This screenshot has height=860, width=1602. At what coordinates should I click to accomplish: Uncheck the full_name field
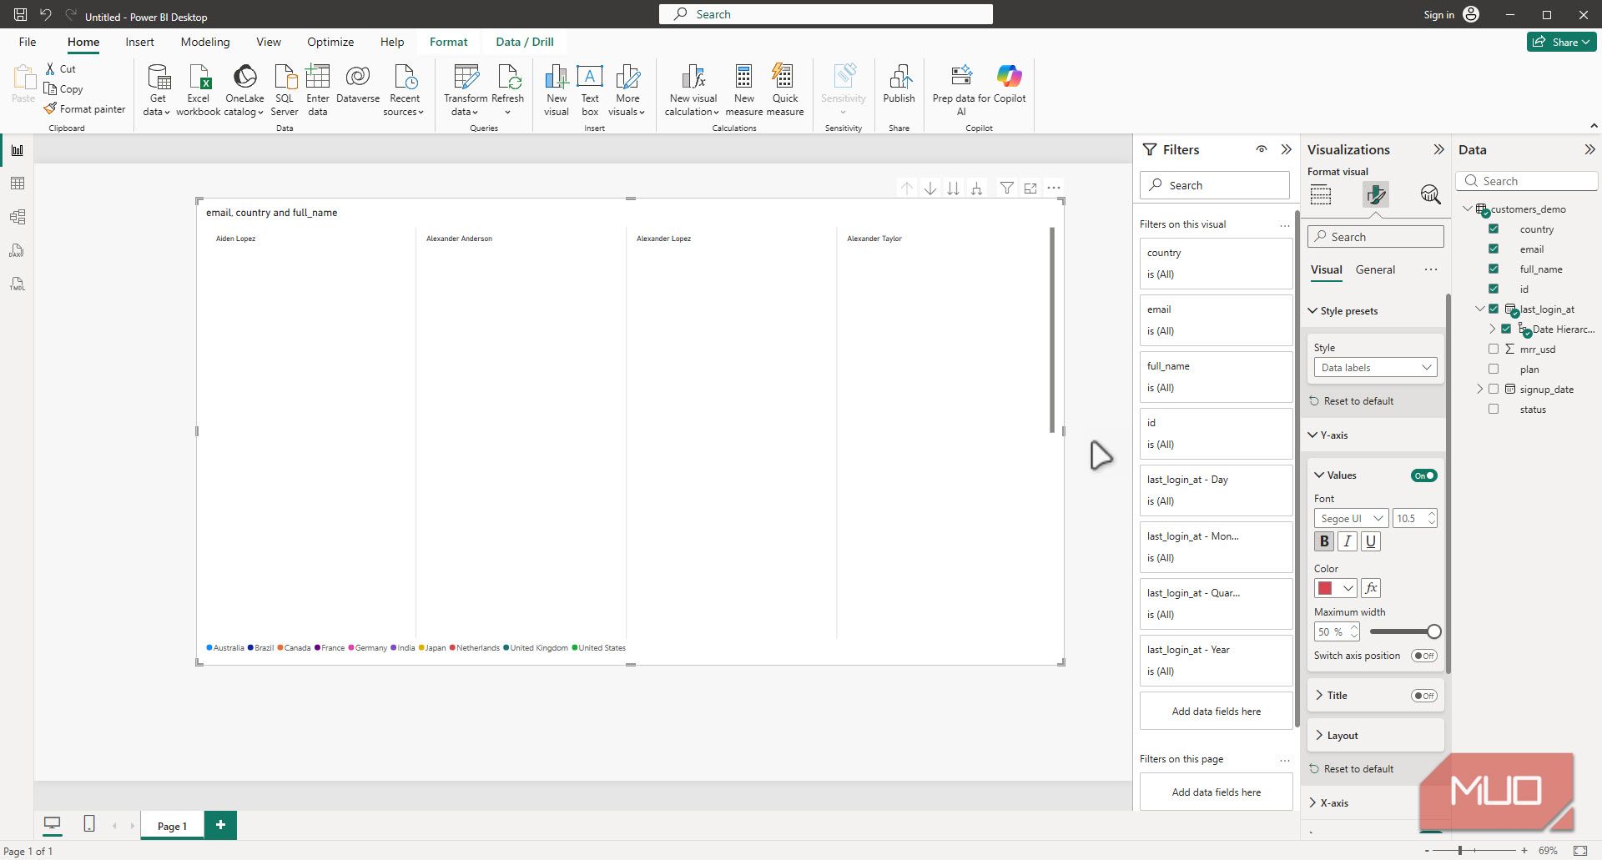1494,269
